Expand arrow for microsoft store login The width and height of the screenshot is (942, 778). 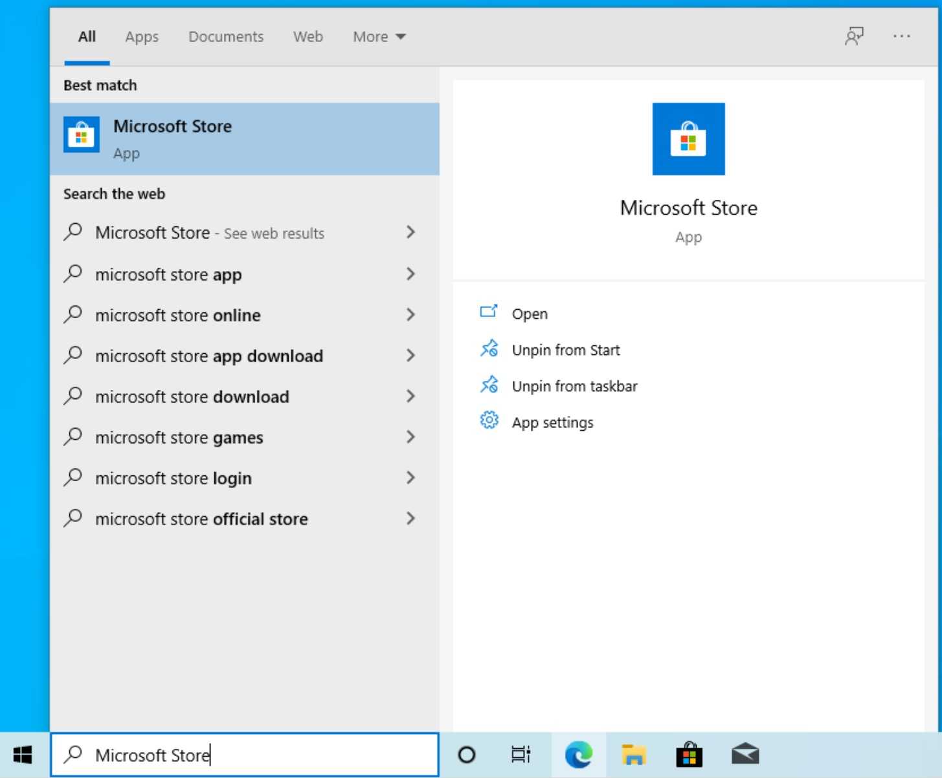click(410, 478)
